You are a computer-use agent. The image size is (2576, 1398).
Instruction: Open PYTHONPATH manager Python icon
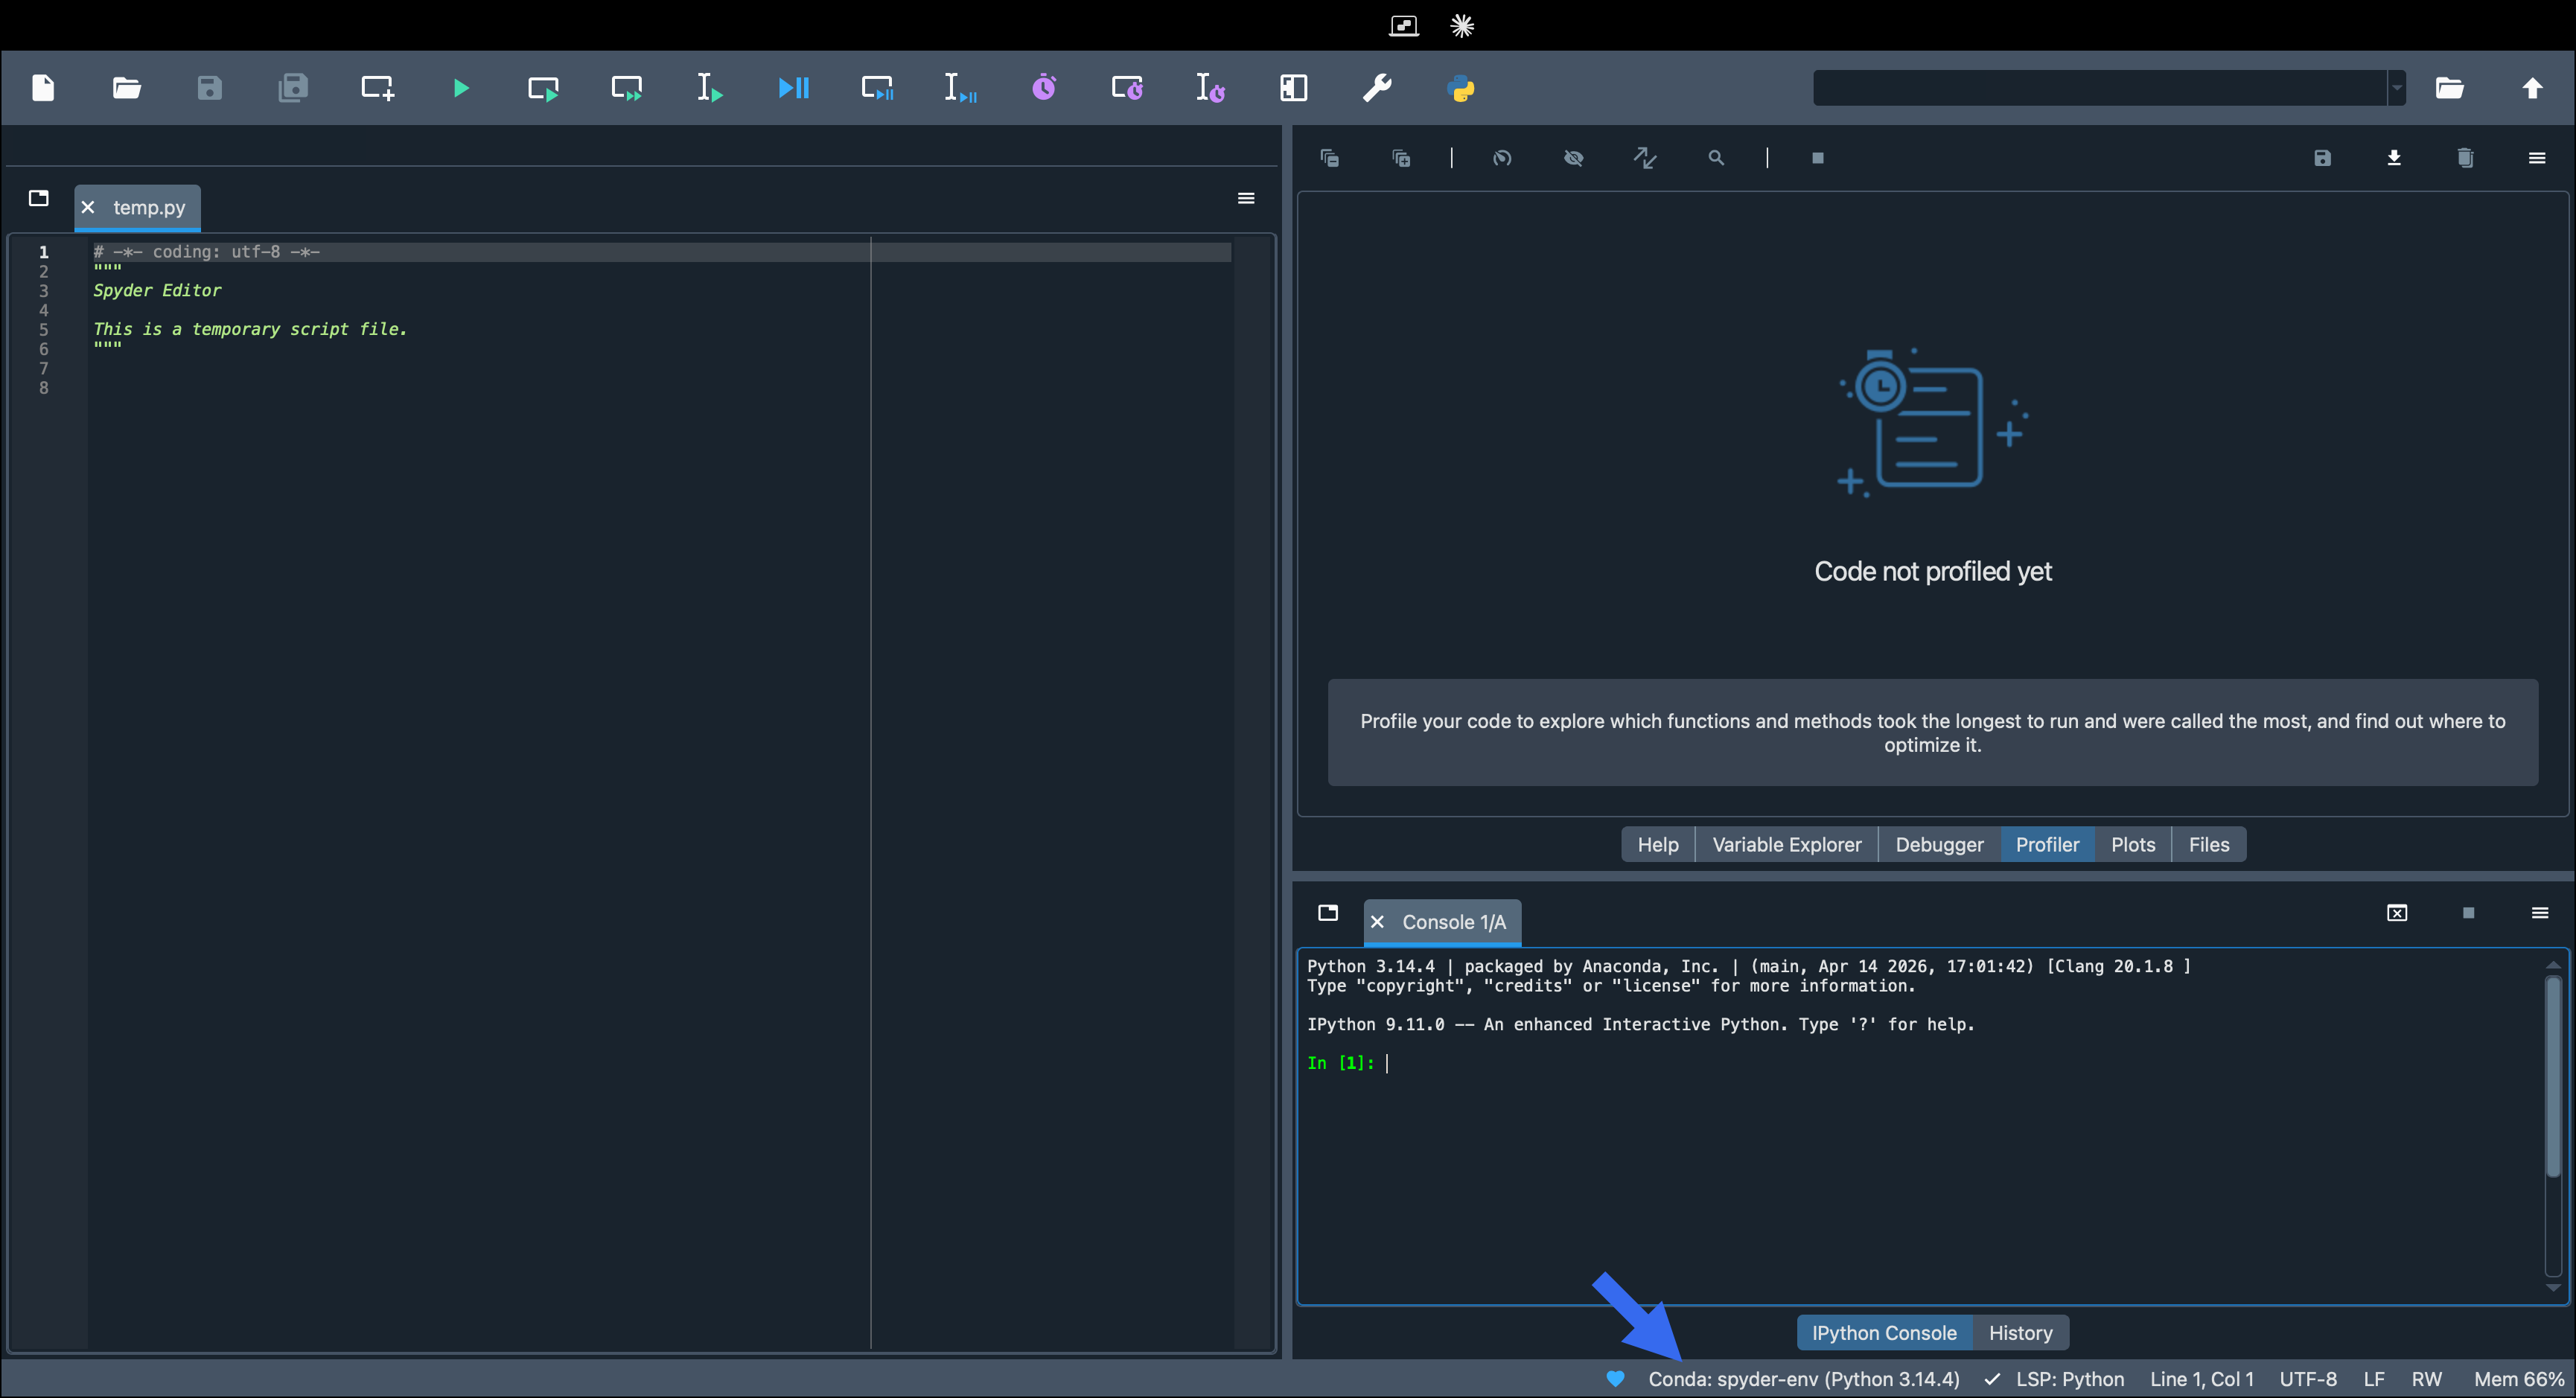tap(1461, 88)
